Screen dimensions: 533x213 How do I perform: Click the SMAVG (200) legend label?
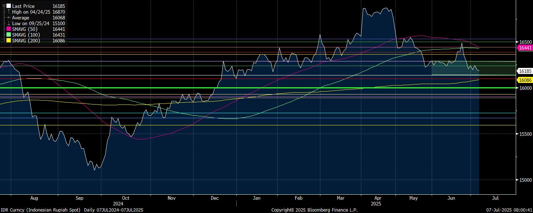(x=26, y=41)
